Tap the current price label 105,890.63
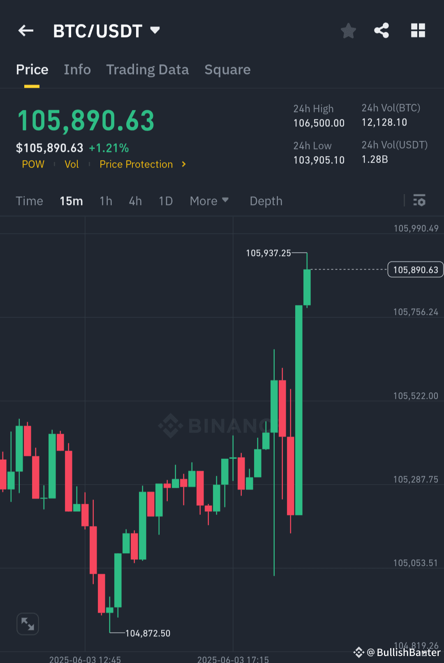 coord(415,270)
